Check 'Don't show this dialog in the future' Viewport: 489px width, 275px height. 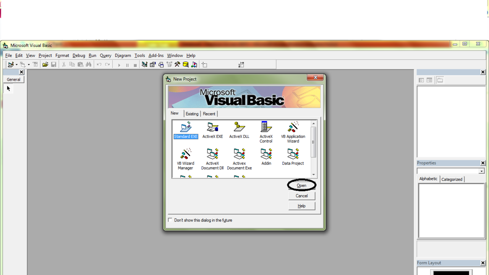click(170, 220)
